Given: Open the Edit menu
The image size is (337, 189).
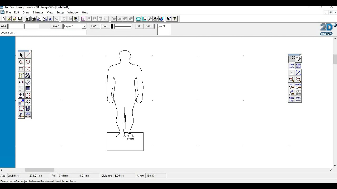Looking at the screenshot, I should 17,12.
